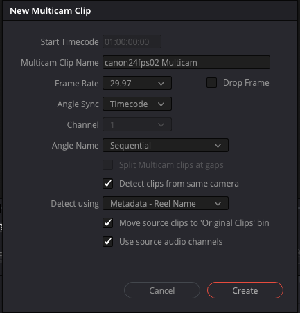This screenshot has height=313, width=300.
Task: Enable the Drop Frame checkbox
Action: [211, 83]
